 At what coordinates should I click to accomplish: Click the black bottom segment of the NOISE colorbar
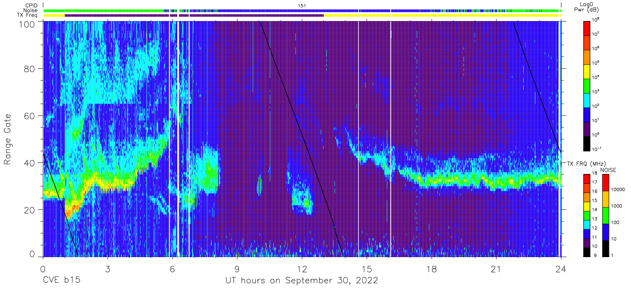tap(605, 248)
